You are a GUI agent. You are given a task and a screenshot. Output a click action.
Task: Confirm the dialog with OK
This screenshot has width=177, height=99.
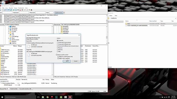click(67, 61)
